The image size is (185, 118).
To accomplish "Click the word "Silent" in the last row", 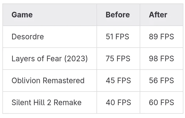I will 20,102.
